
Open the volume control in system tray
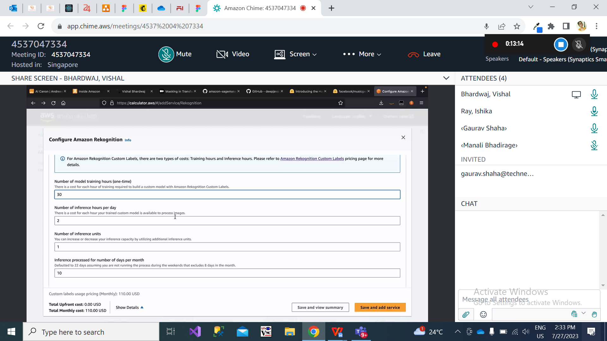(526, 332)
